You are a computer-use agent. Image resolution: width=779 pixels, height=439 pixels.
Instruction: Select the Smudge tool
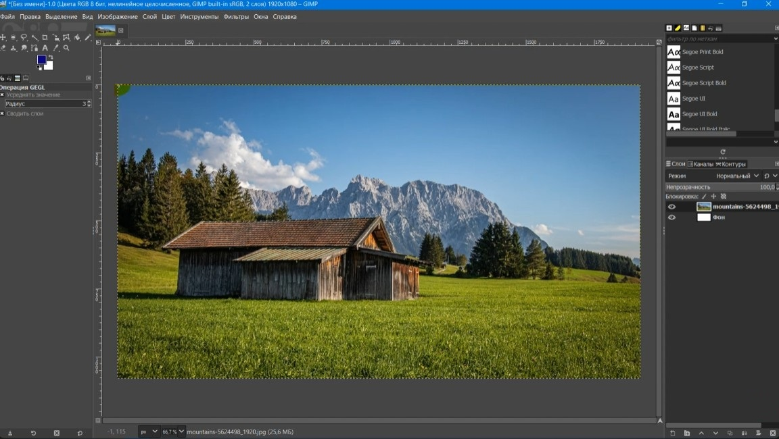coord(24,48)
